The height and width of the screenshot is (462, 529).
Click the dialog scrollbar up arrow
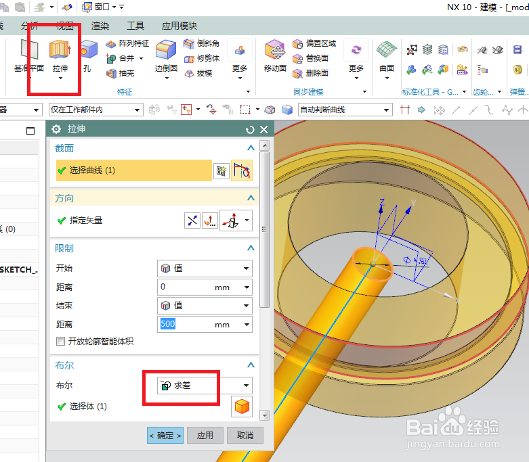coord(265,145)
